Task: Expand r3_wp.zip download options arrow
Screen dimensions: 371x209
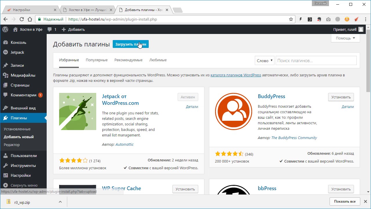Action: click(x=60, y=202)
